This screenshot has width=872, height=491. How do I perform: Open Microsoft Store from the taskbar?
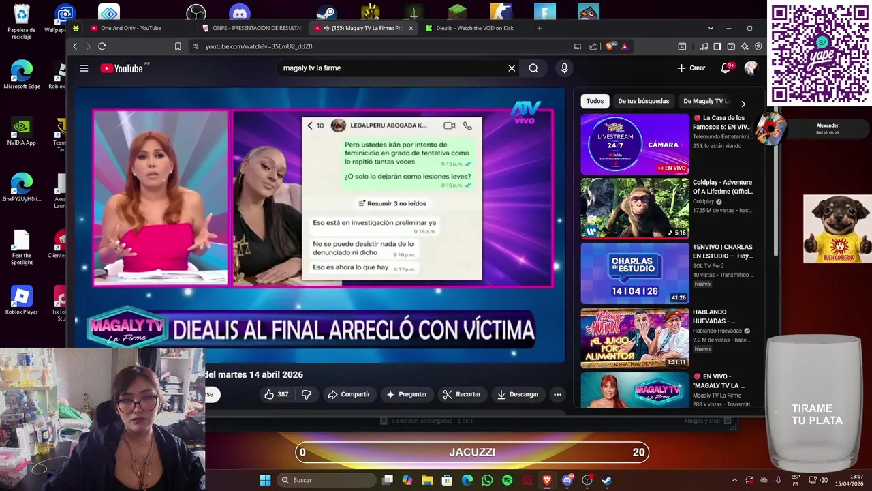(x=447, y=480)
